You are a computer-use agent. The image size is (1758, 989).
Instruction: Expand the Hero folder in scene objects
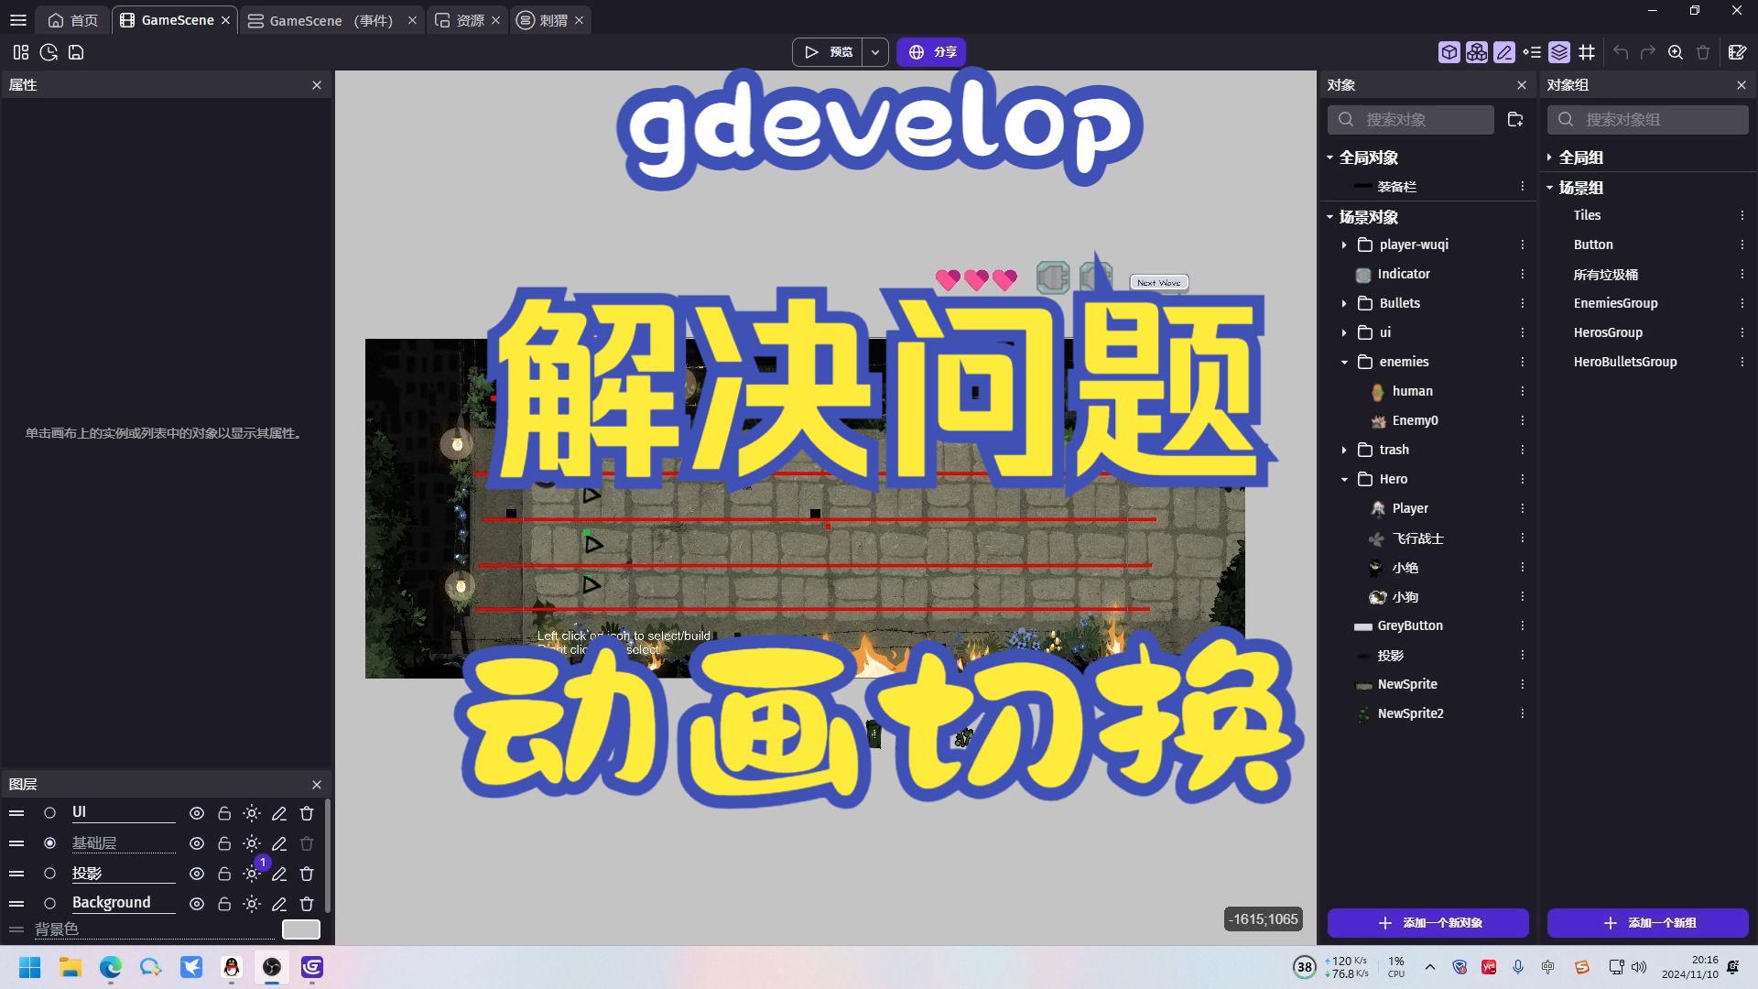(x=1345, y=478)
